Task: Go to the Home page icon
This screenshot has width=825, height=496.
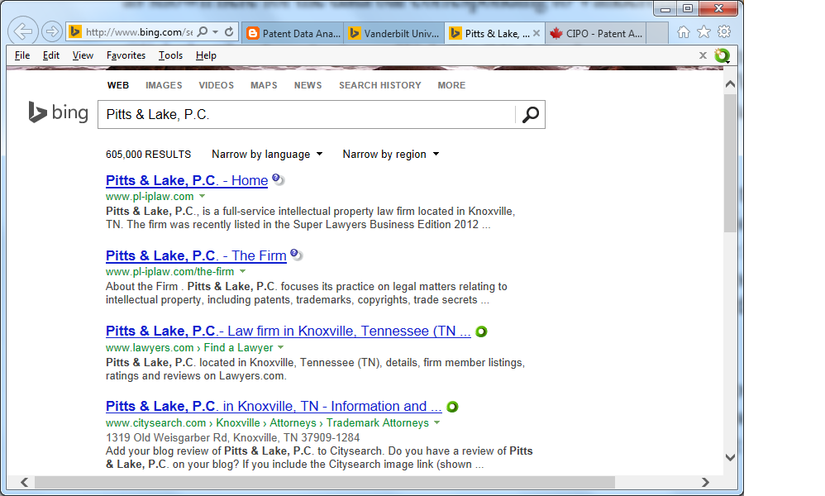Action: 684,32
